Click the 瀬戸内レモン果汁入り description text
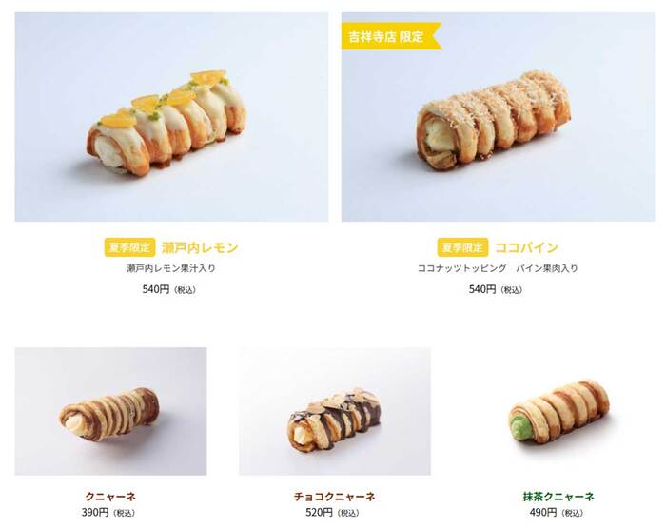 coord(171,268)
